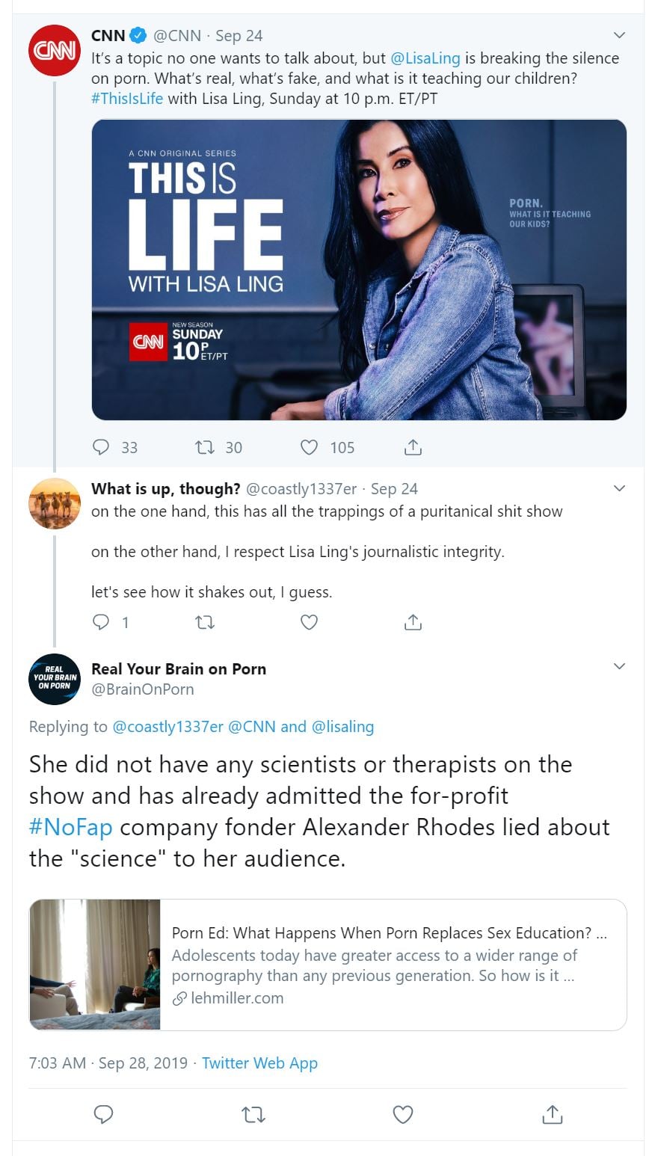Like the Real Your Brain on Porn tweet
Screen dimensions: 658x1156
coord(403,1115)
